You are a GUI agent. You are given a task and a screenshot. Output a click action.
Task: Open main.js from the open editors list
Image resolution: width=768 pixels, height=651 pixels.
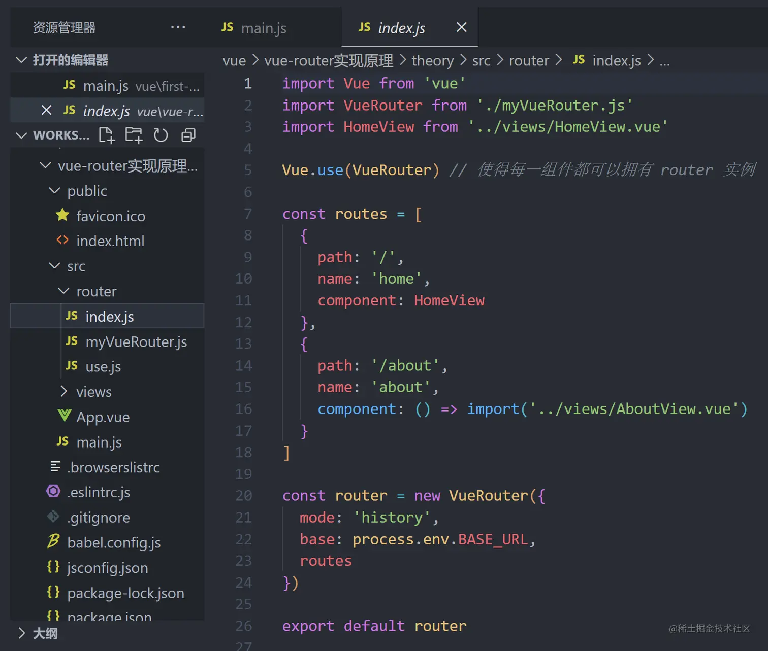click(107, 85)
